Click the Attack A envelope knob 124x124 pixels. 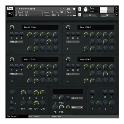coord(23,93)
